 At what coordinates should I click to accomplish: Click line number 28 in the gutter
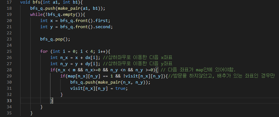coord(9,70)
